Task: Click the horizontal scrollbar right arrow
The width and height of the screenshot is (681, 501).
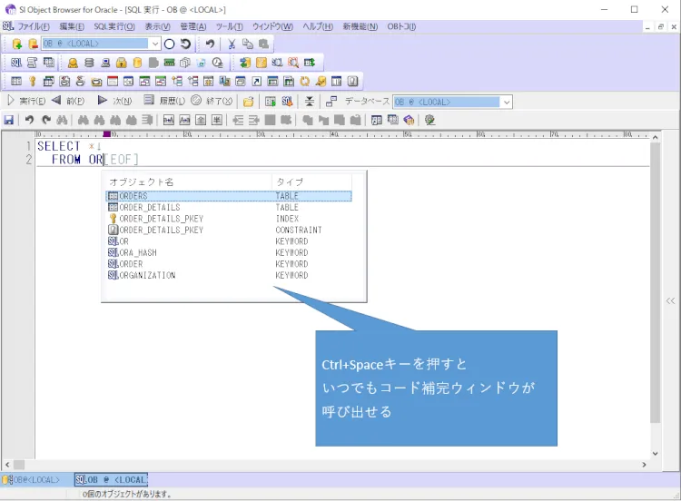Action: coord(644,465)
